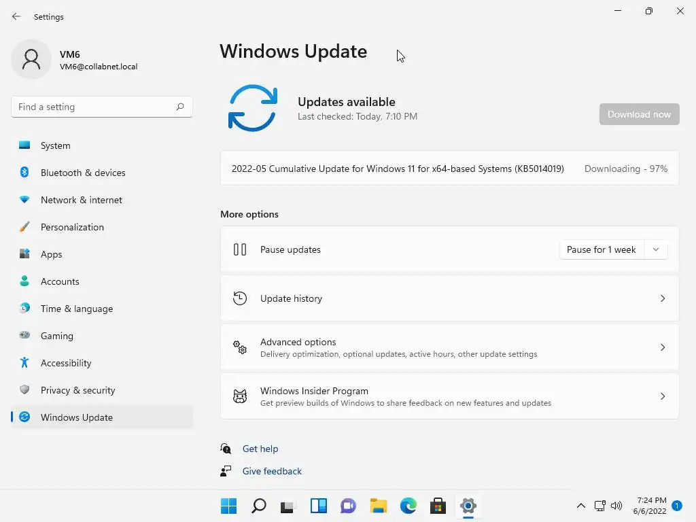The image size is (696, 522).
Task: Click the Downloading - 97% status text
Action: [x=626, y=169]
